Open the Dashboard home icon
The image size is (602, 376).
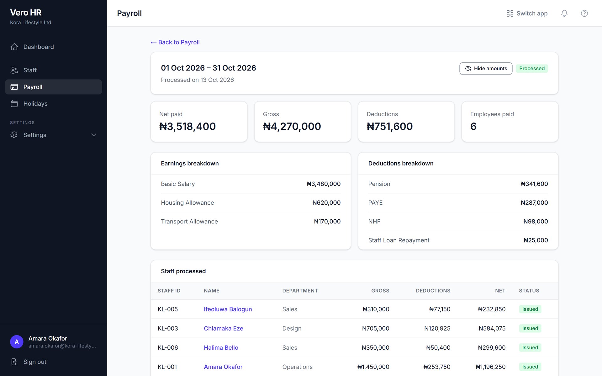coord(14,47)
